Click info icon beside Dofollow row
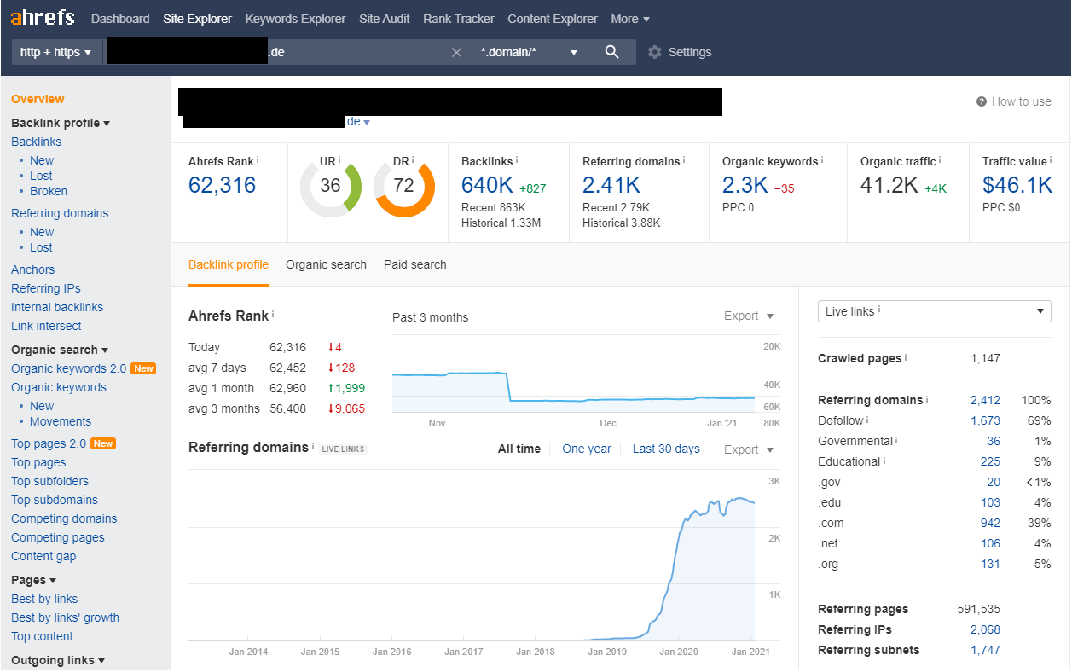Image resolution: width=1072 pixels, height=672 pixels. coord(867,420)
